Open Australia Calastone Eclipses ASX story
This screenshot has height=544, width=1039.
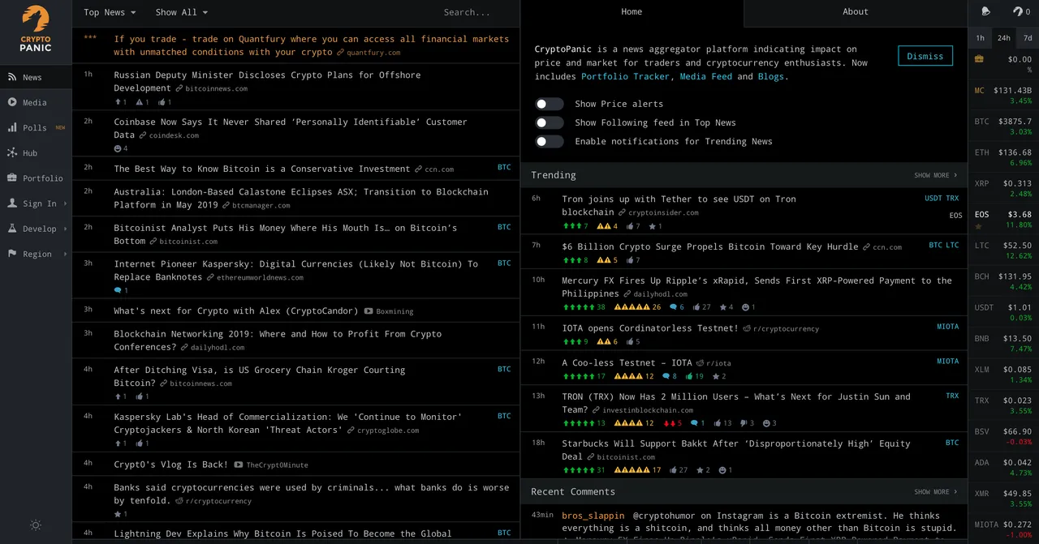[x=301, y=198]
